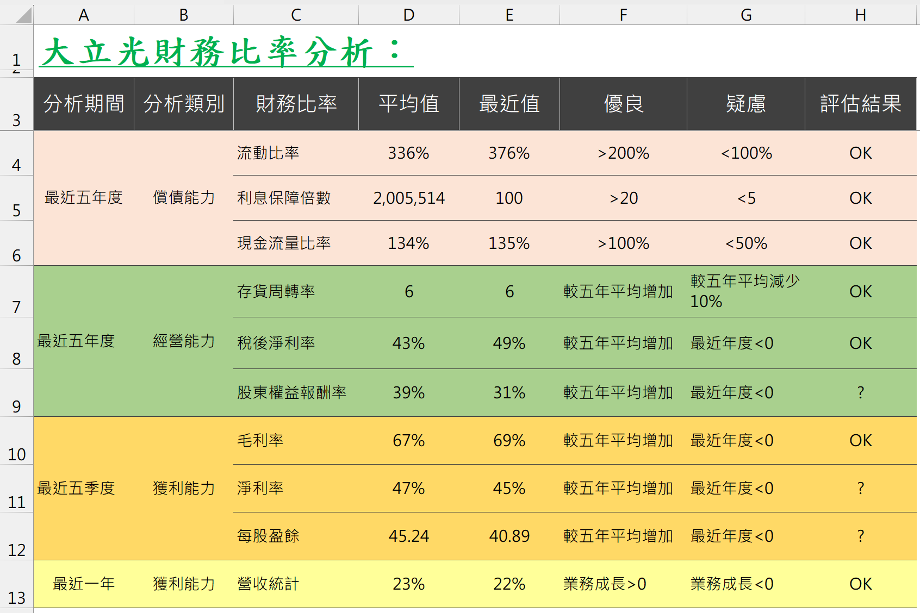Select column D header
This screenshot has height=613, width=920.
pos(409,15)
